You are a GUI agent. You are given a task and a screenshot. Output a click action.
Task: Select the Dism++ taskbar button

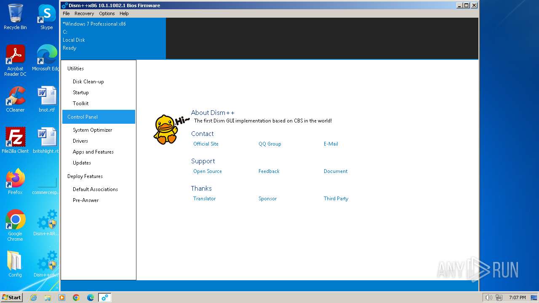(x=105, y=298)
